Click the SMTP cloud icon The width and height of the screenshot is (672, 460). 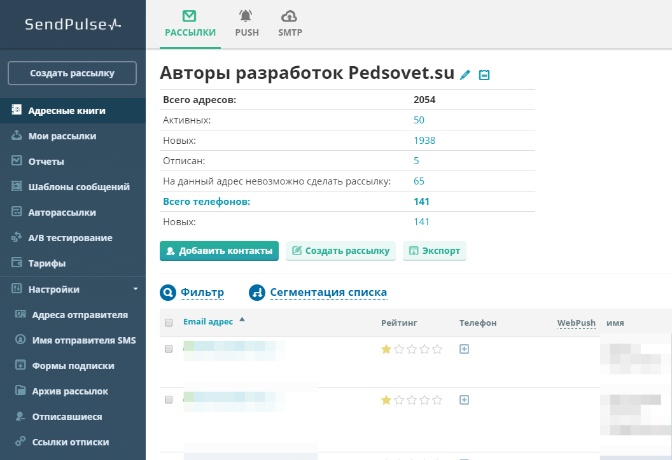[290, 17]
